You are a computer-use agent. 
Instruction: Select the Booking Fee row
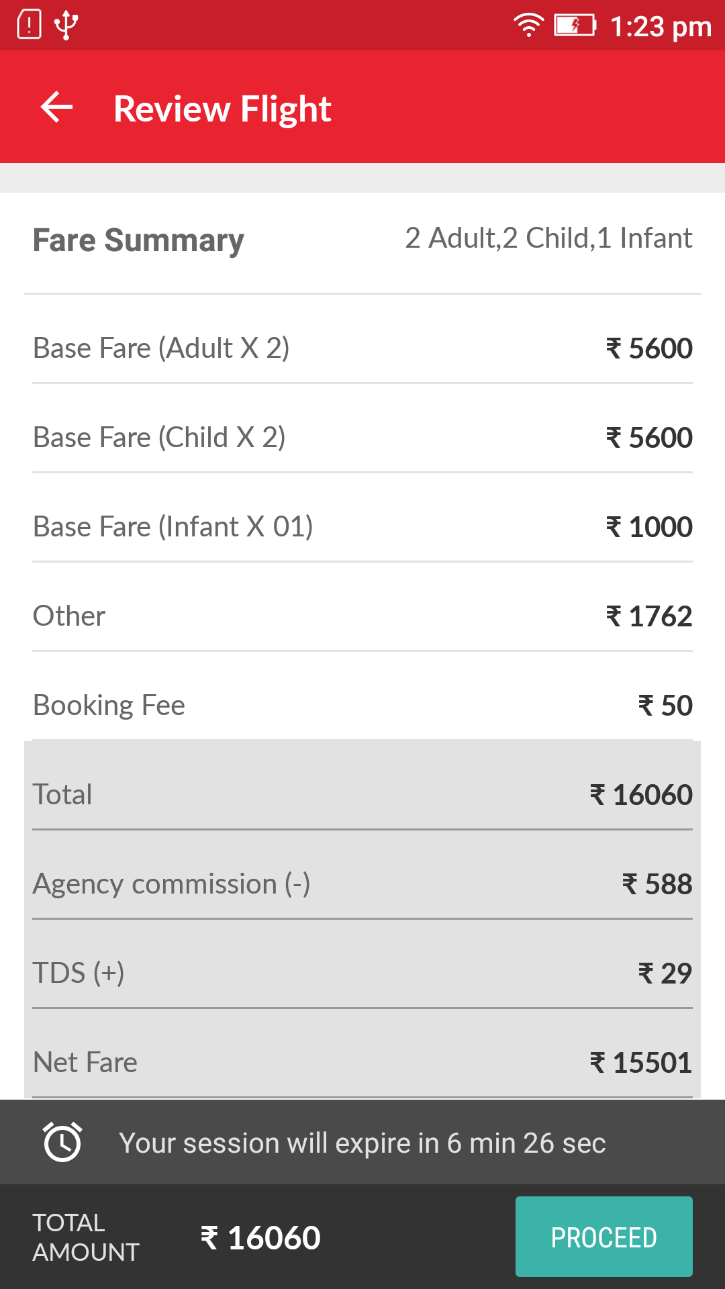coord(362,706)
